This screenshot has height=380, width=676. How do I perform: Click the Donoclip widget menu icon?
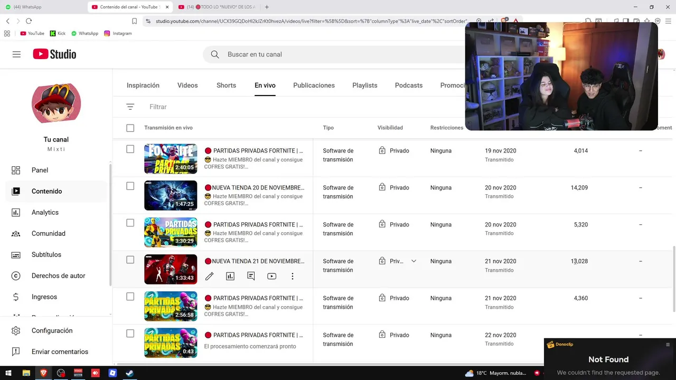(668, 345)
